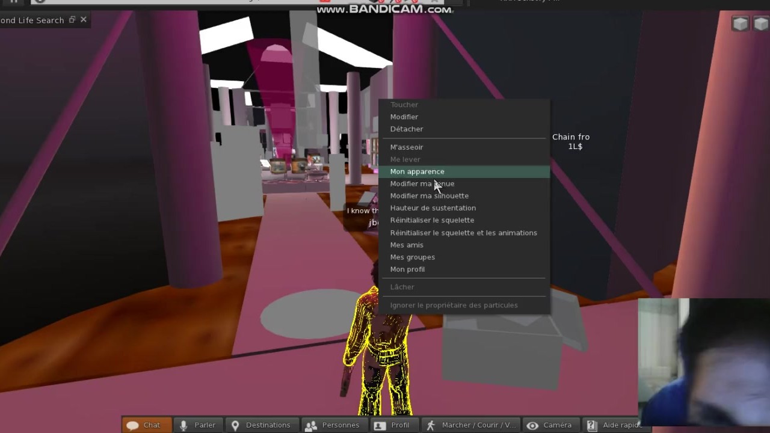Click the yellow-outlined avatar
This screenshot has height=433, width=770.
(x=376, y=355)
